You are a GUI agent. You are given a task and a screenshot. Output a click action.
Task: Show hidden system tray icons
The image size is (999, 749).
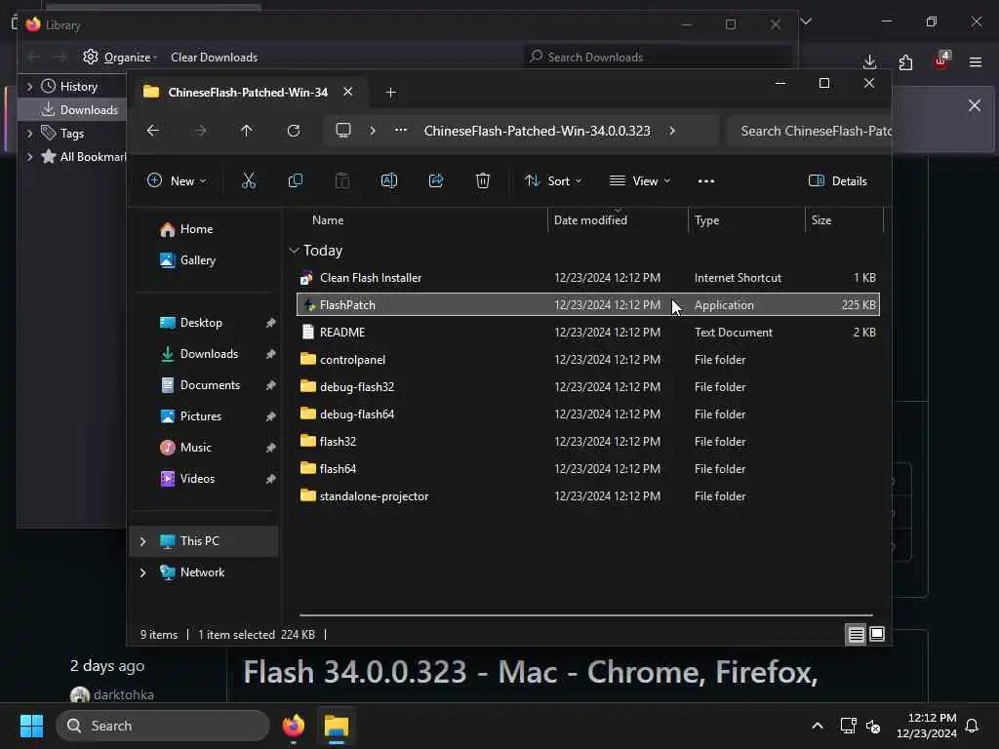818,726
